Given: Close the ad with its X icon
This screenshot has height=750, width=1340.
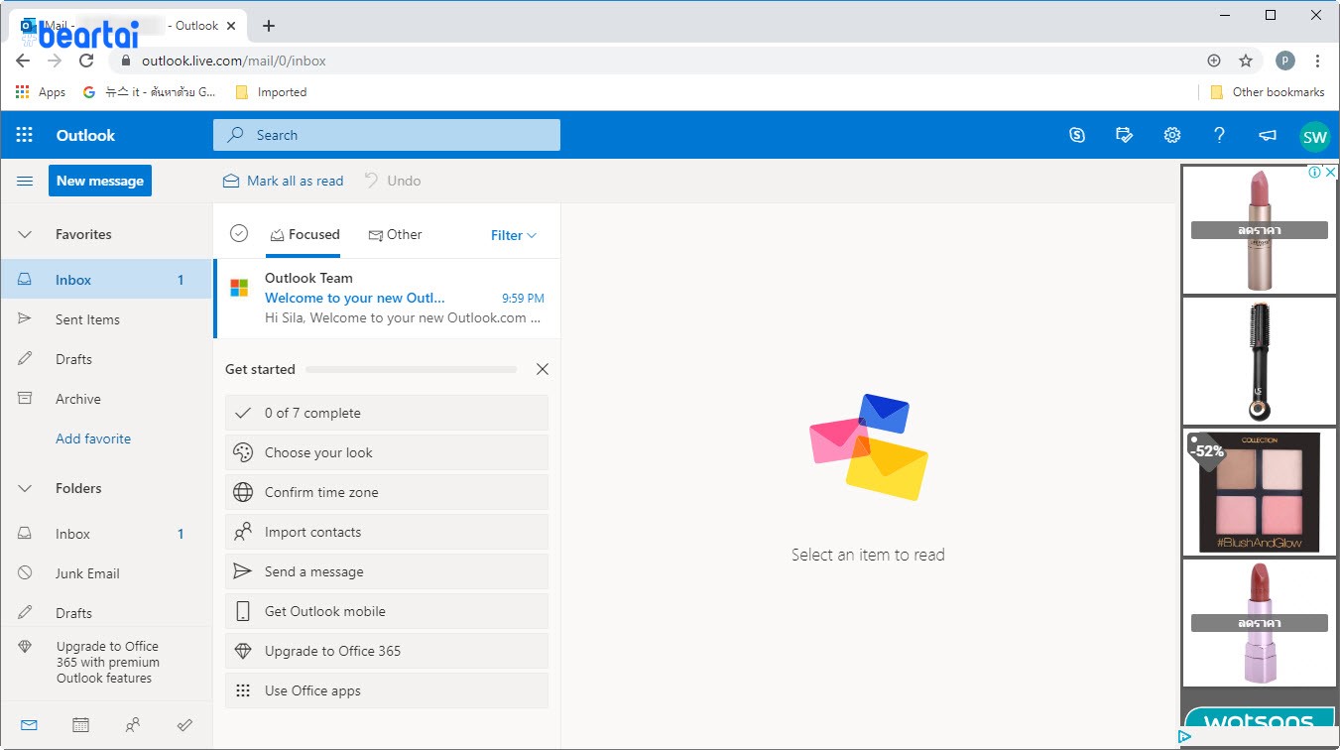Looking at the screenshot, I should point(1331,172).
